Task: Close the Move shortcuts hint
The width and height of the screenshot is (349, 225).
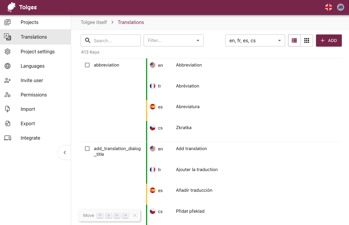Action: 135,215
